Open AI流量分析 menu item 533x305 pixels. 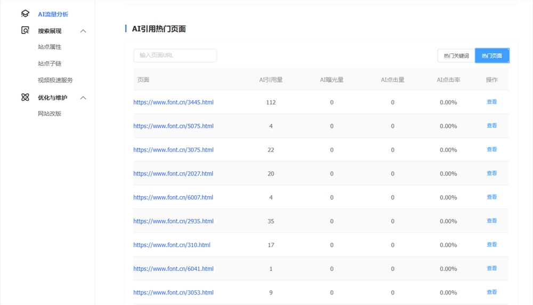pyautogui.click(x=53, y=14)
